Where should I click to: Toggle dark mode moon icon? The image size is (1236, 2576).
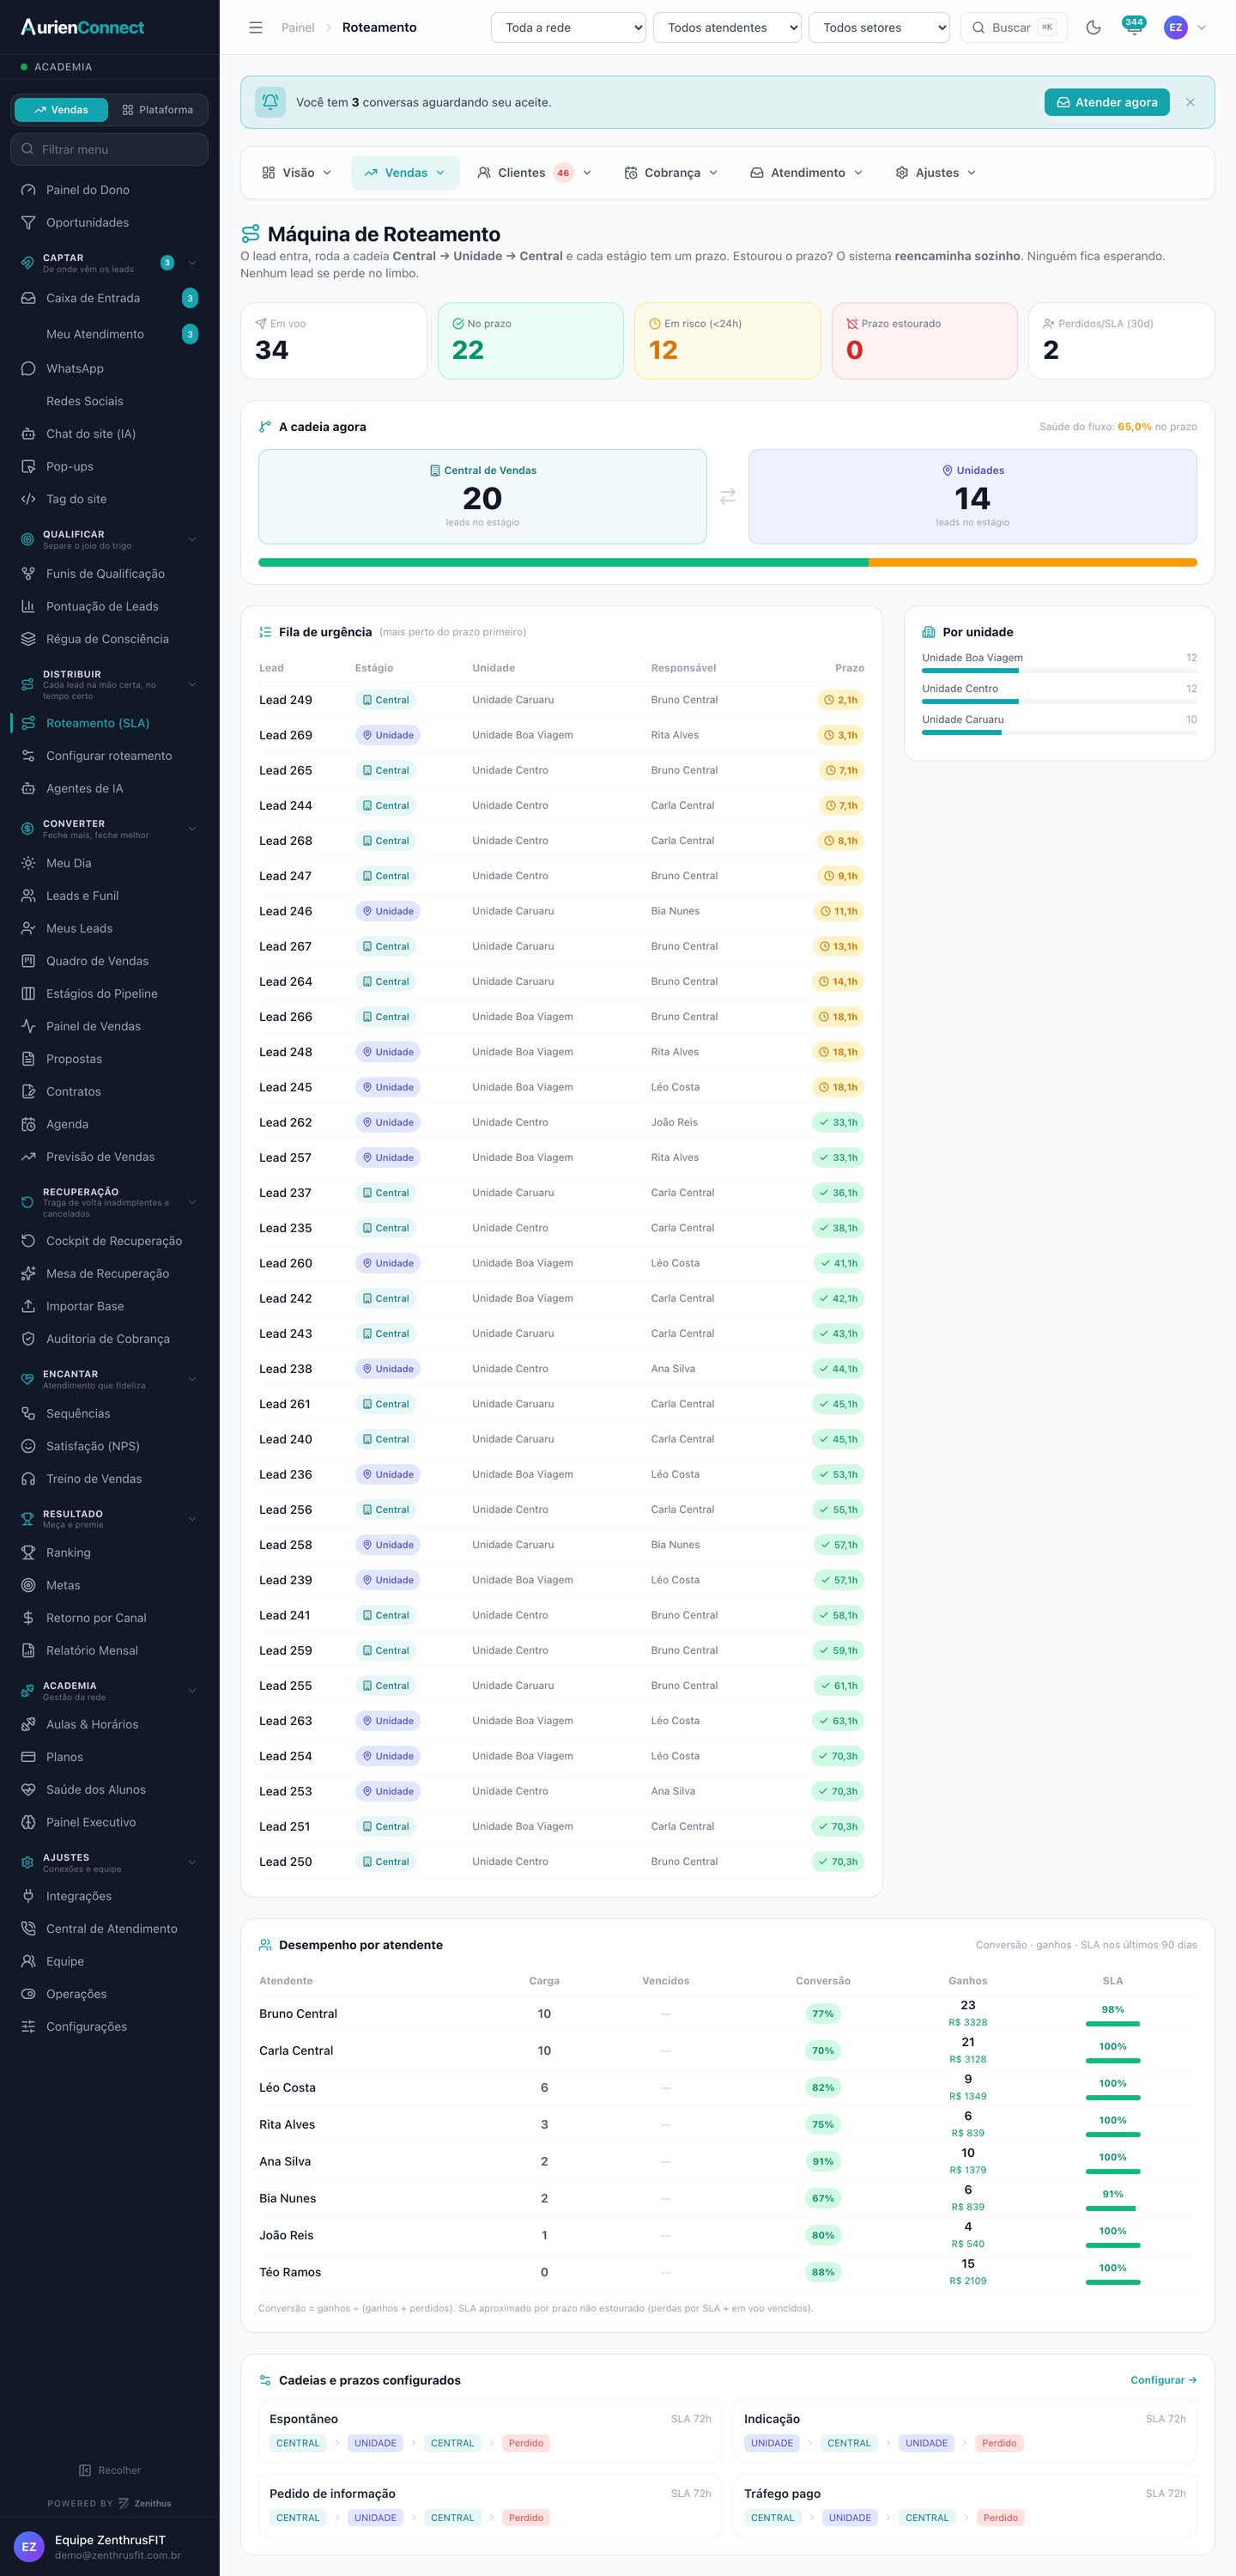pos(1093,28)
